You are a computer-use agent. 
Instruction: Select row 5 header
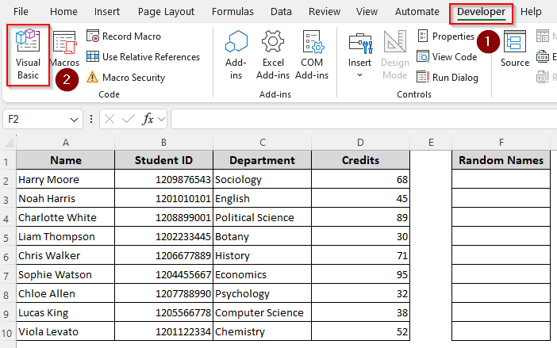tap(6, 237)
